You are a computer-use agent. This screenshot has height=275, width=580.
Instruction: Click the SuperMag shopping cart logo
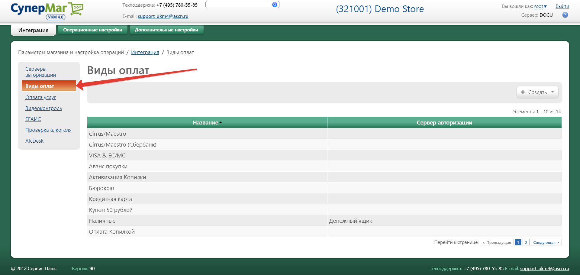click(47, 11)
